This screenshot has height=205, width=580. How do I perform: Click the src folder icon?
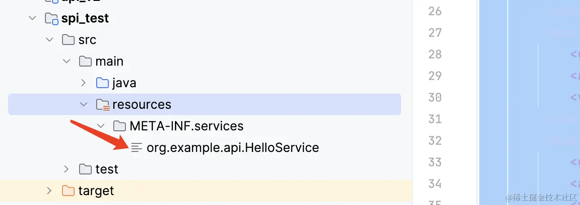(x=68, y=40)
